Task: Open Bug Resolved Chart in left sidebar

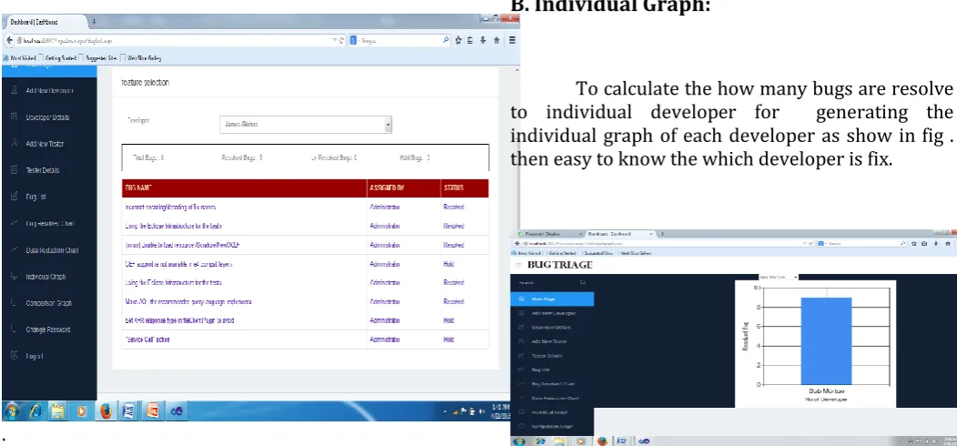Action: coord(51,223)
